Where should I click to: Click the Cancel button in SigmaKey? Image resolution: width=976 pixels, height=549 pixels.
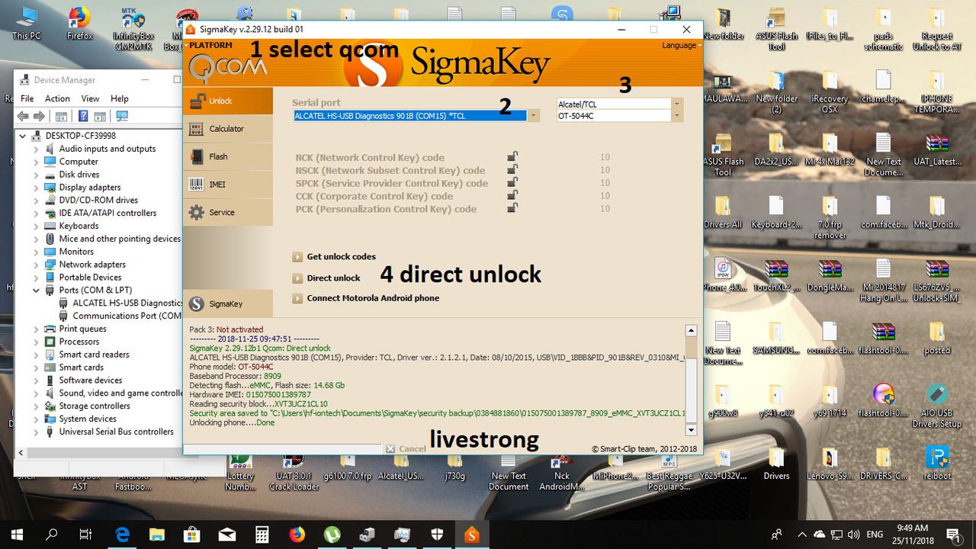pyautogui.click(x=406, y=448)
